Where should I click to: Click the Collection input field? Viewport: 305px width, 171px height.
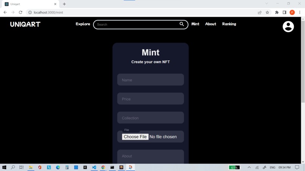point(150,118)
